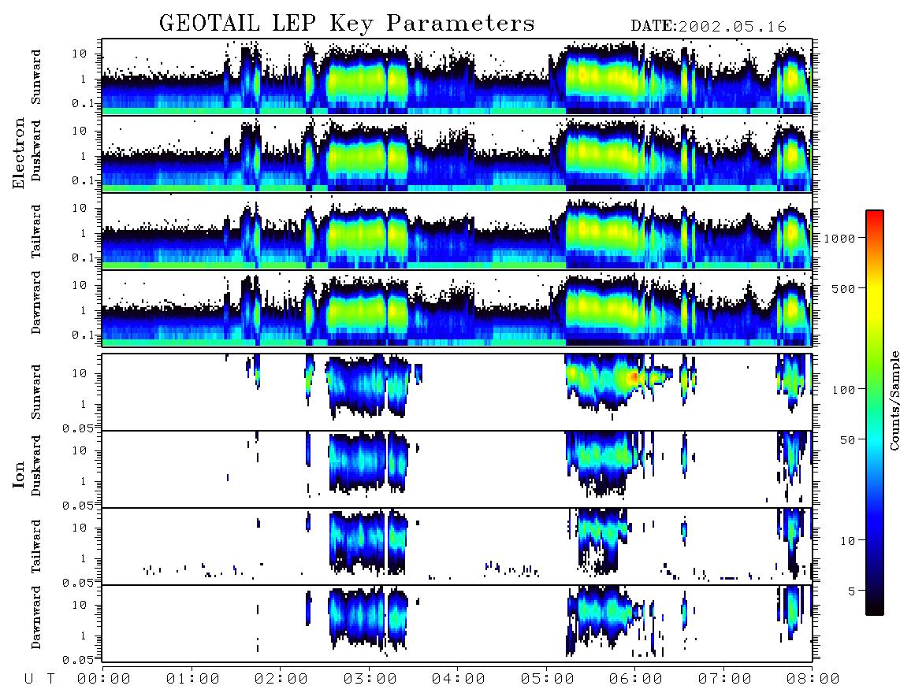Click the UT axis label
This screenshot has width=900, height=693.
coord(39,679)
